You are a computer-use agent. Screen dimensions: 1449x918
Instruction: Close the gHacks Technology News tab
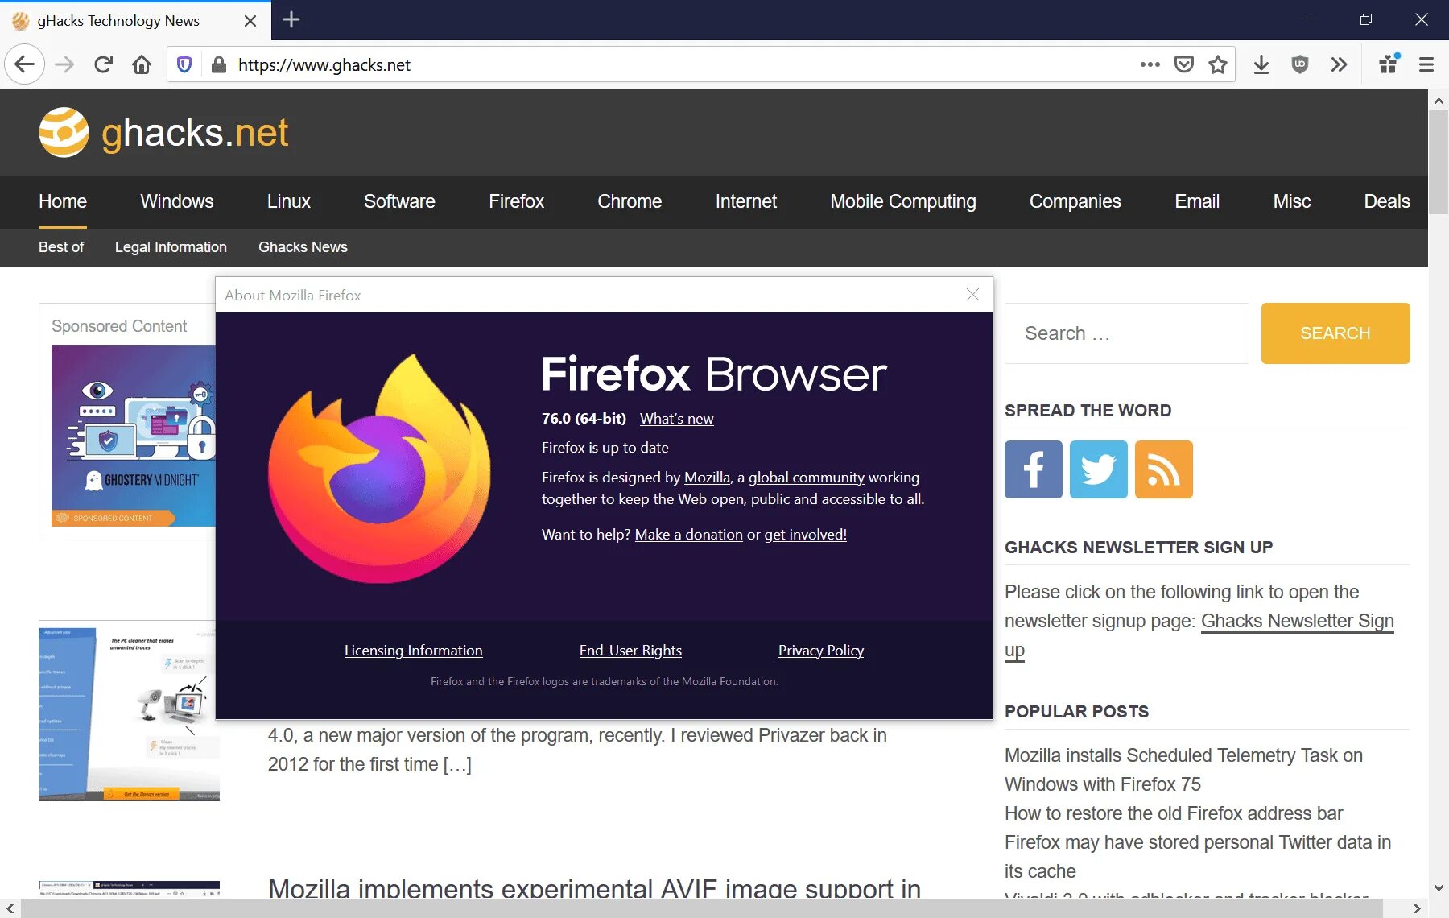(250, 21)
